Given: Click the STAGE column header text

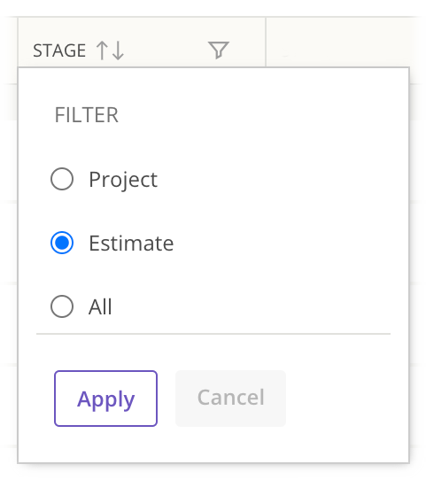Looking at the screenshot, I should (59, 50).
